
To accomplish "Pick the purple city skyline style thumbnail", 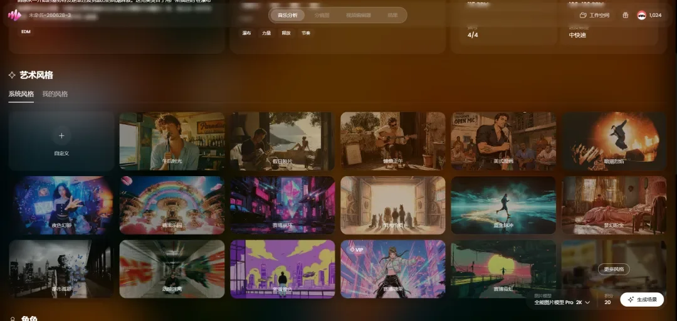I will click(x=282, y=269).
